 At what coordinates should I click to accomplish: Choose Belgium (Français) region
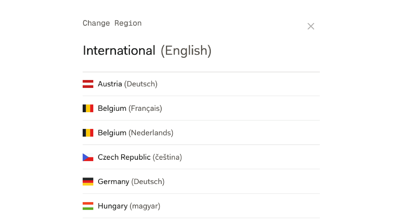click(201, 108)
